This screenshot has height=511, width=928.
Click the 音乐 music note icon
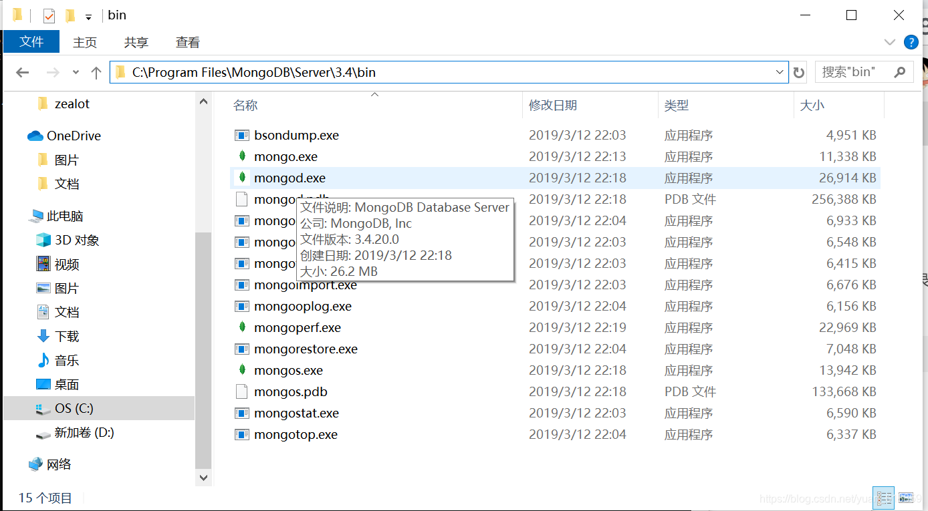coord(43,360)
